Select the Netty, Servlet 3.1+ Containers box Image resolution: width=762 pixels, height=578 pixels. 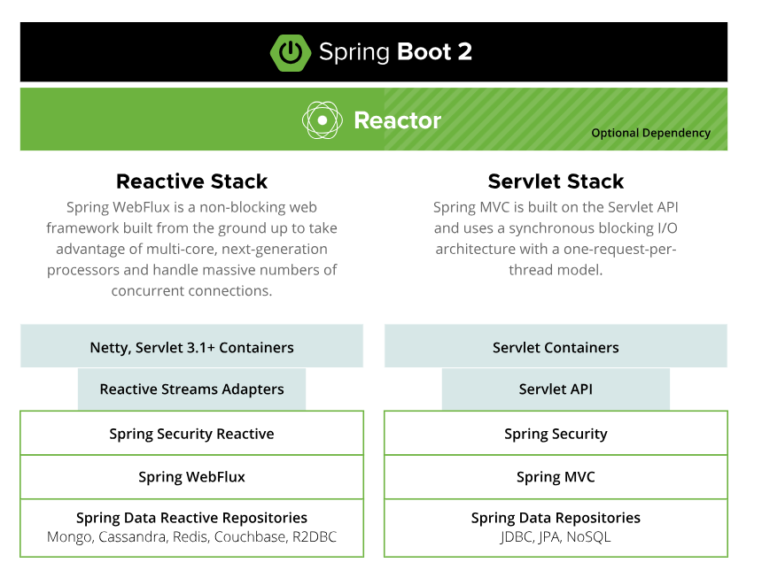(x=191, y=347)
